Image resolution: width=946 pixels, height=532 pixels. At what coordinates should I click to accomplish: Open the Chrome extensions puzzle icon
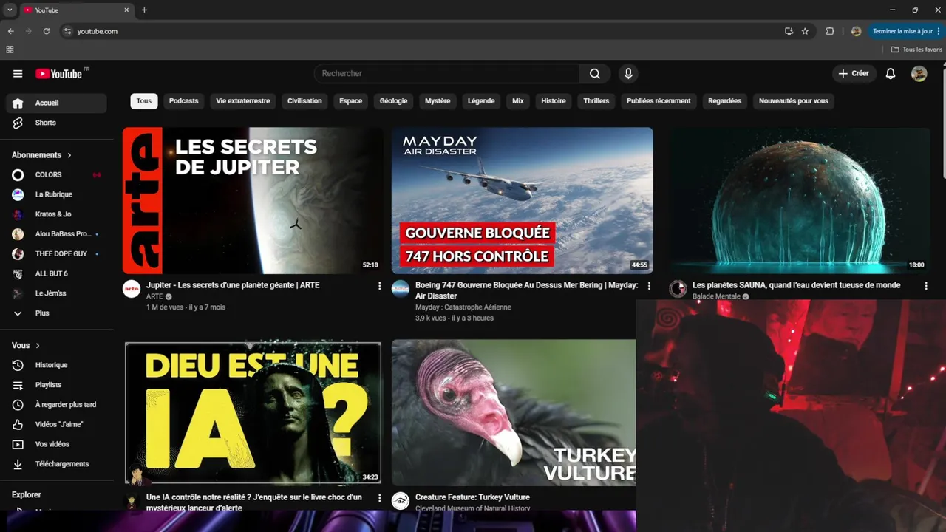[x=830, y=31]
